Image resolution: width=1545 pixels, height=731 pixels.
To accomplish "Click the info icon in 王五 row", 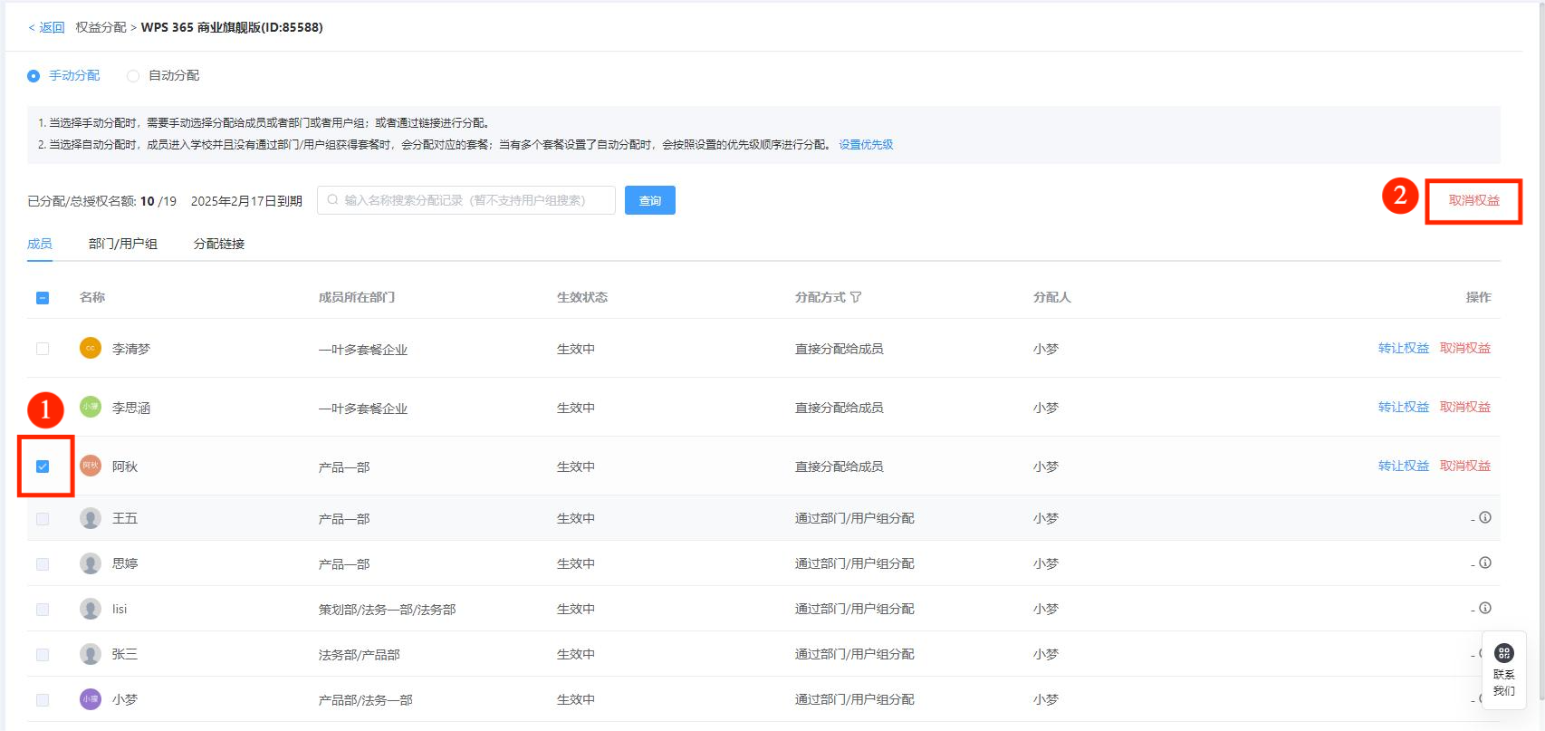I will (1484, 518).
